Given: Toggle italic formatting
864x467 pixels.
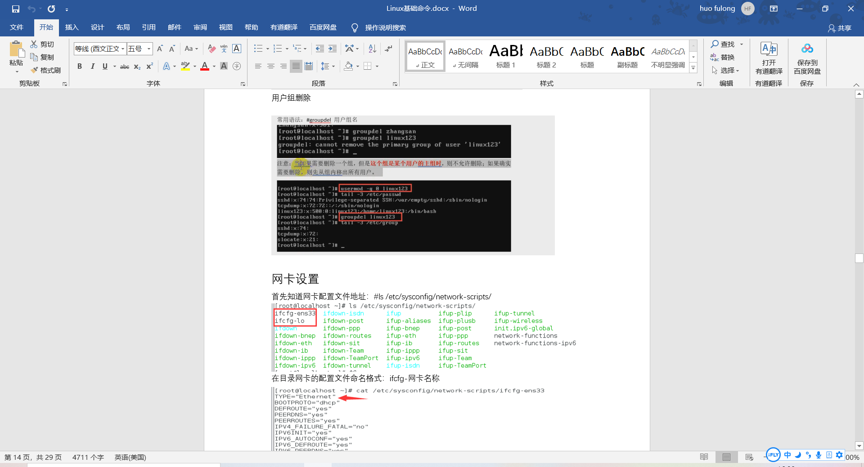Looking at the screenshot, I should click(92, 66).
